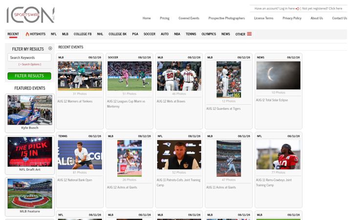Click the green Filter Results button
Image resolution: width=352 pixels, height=220 pixels.
point(29,76)
